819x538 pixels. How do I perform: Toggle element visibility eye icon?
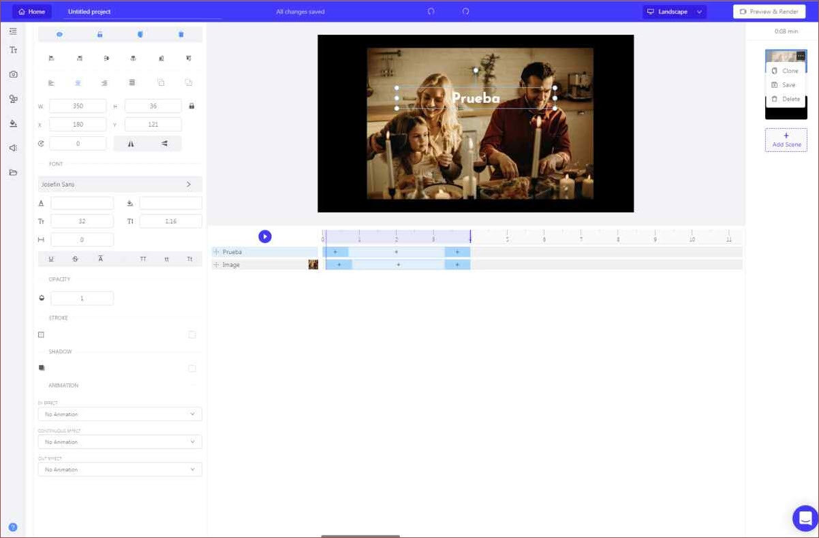[x=59, y=34]
